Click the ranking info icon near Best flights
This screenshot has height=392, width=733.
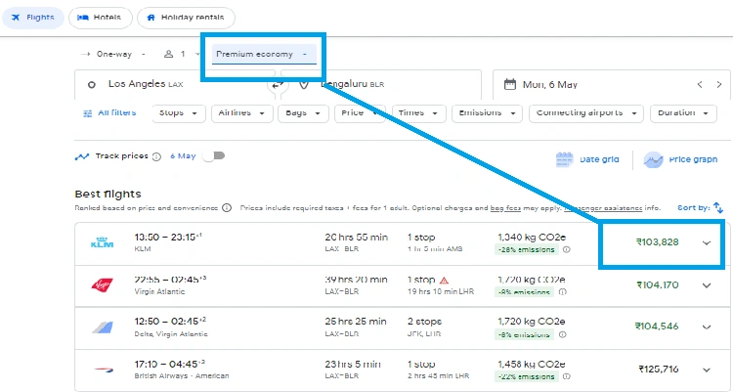click(x=227, y=207)
